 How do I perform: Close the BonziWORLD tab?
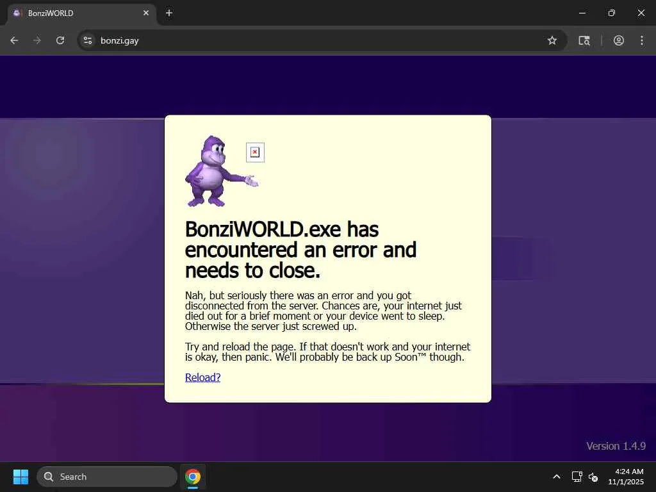point(146,13)
